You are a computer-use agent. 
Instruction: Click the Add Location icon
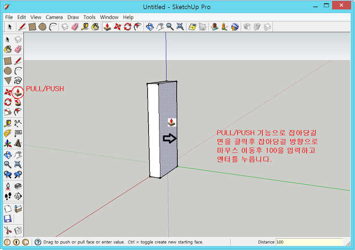(192, 26)
